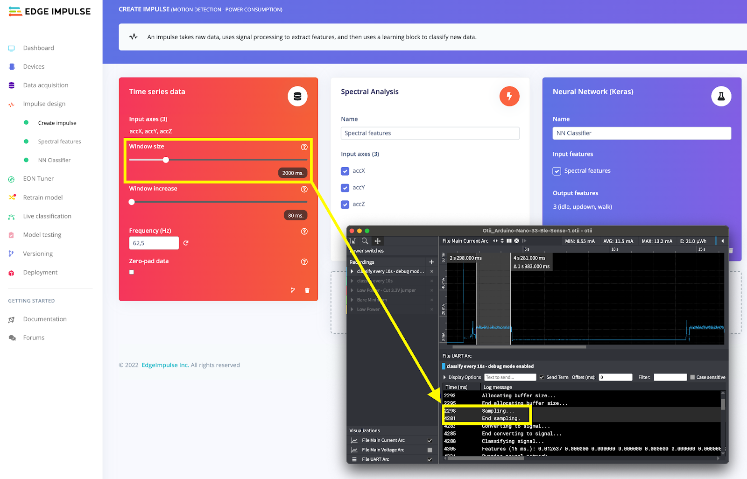The width and height of the screenshot is (747, 479).
Task: Click the Data acquisition database icon
Action: point(12,85)
